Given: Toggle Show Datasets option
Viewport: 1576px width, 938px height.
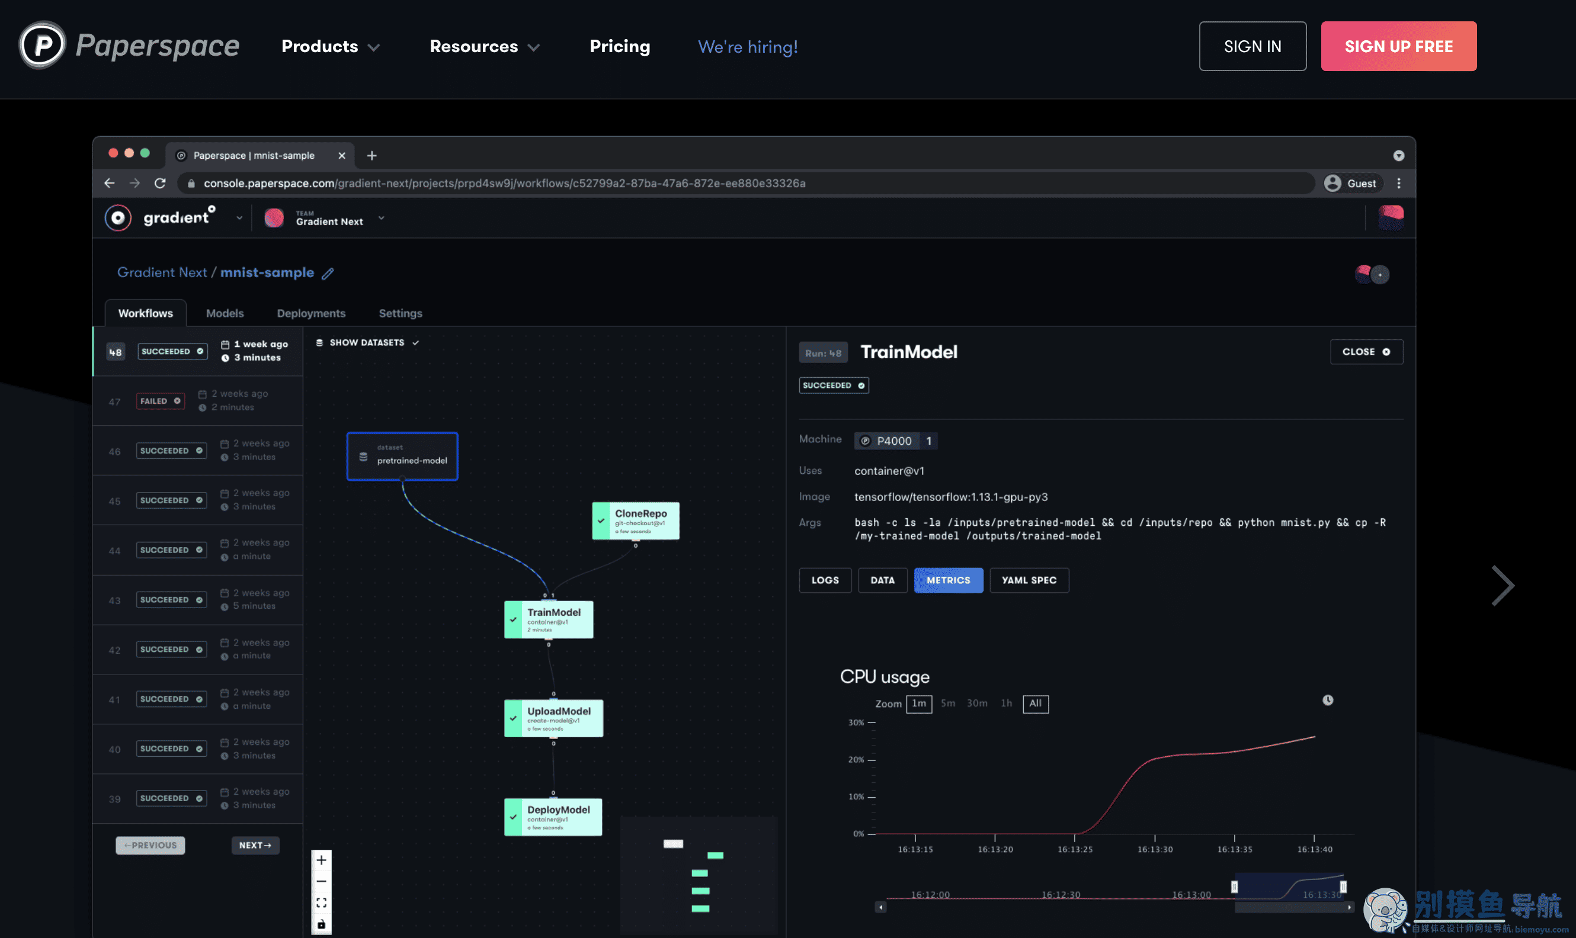Looking at the screenshot, I should pyautogui.click(x=367, y=343).
